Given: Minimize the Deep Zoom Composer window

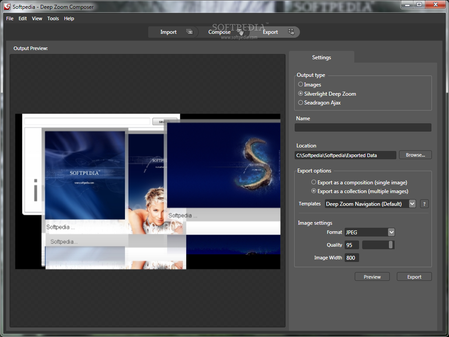Looking at the screenshot, I should (x=408, y=4).
